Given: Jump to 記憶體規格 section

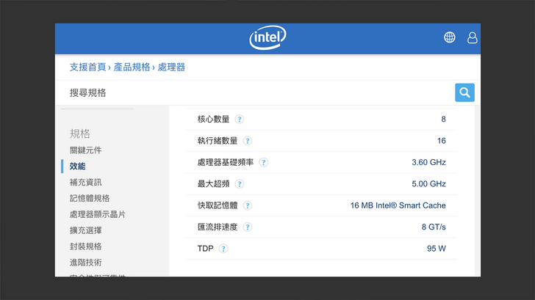Looking at the screenshot, I should pos(90,198).
